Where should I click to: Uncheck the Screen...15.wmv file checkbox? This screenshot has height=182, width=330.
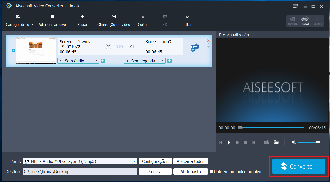coord(13,51)
